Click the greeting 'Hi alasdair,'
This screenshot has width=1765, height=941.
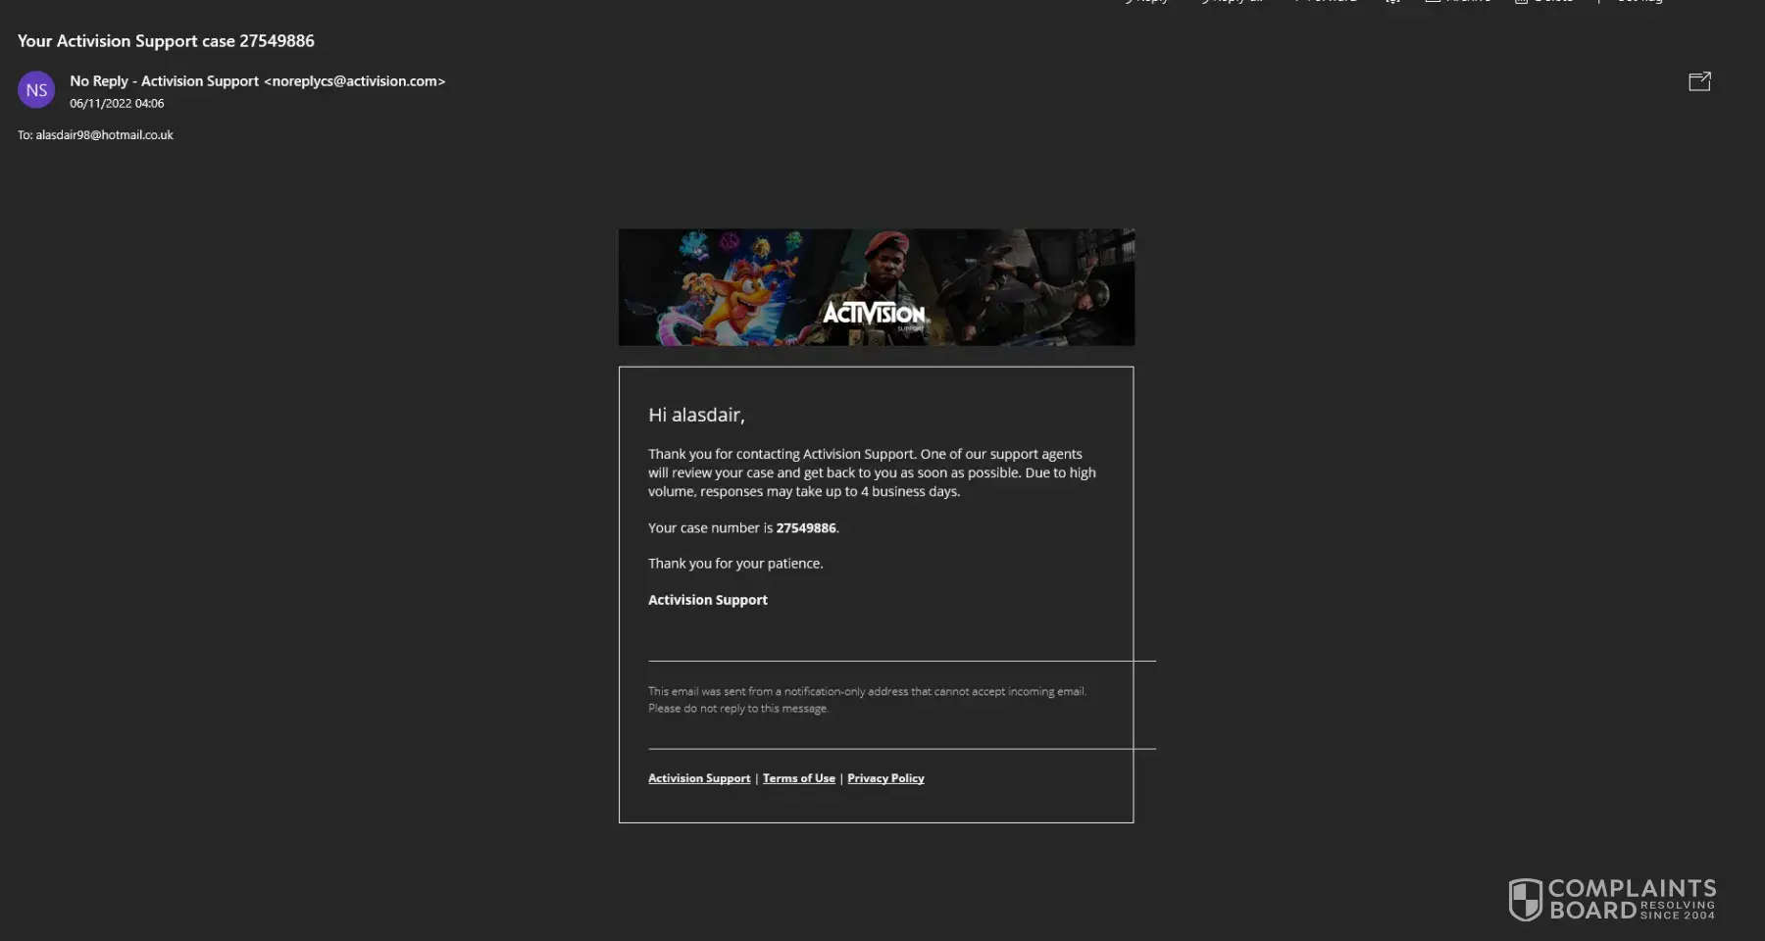(x=696, y=415)
